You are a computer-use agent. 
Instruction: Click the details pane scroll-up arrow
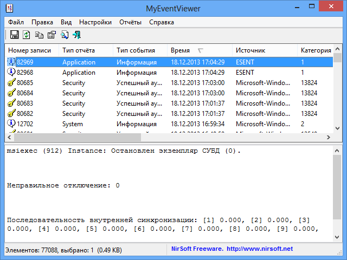pyautogui.click(x=337, y=151)
